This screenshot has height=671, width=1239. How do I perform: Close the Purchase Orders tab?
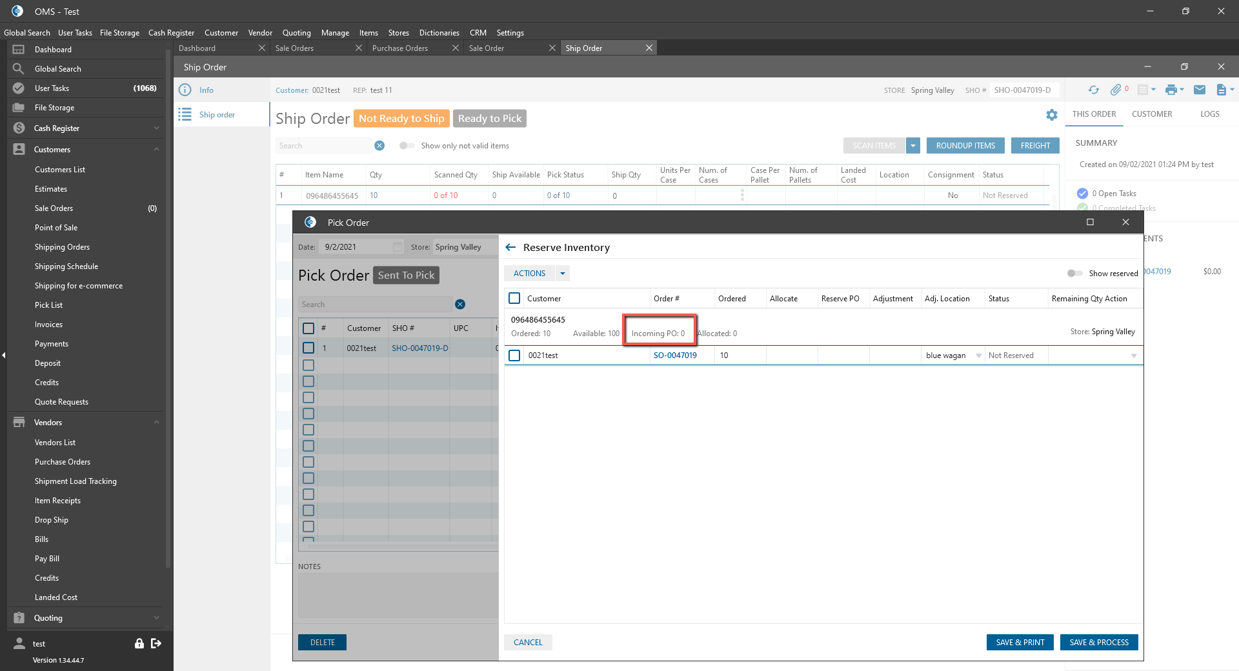(x=456, y=48)
